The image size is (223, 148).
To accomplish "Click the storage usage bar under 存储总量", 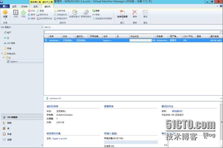I will (131, 142).
